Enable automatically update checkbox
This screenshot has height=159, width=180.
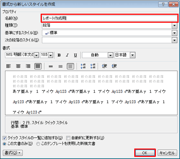(x=68, y=138)
